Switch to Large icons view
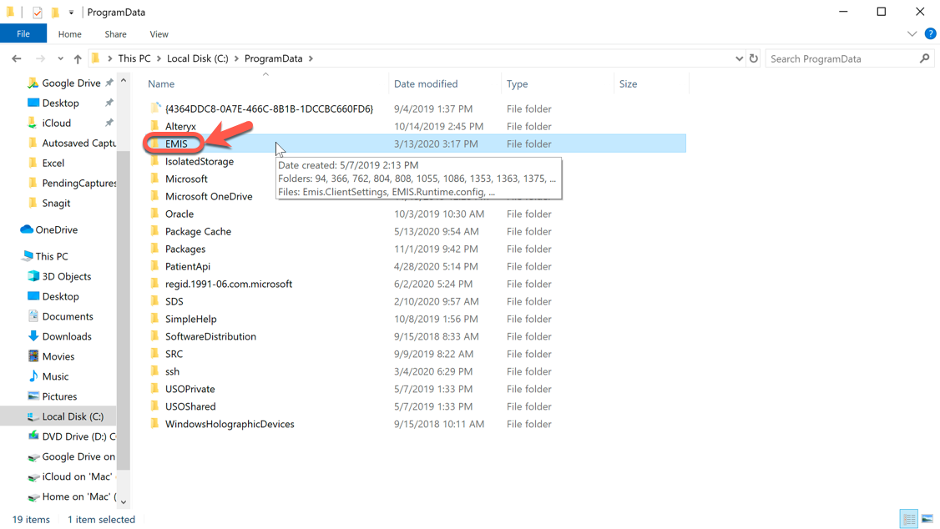The width and height of the screenshot is (940, 529). 927,519
